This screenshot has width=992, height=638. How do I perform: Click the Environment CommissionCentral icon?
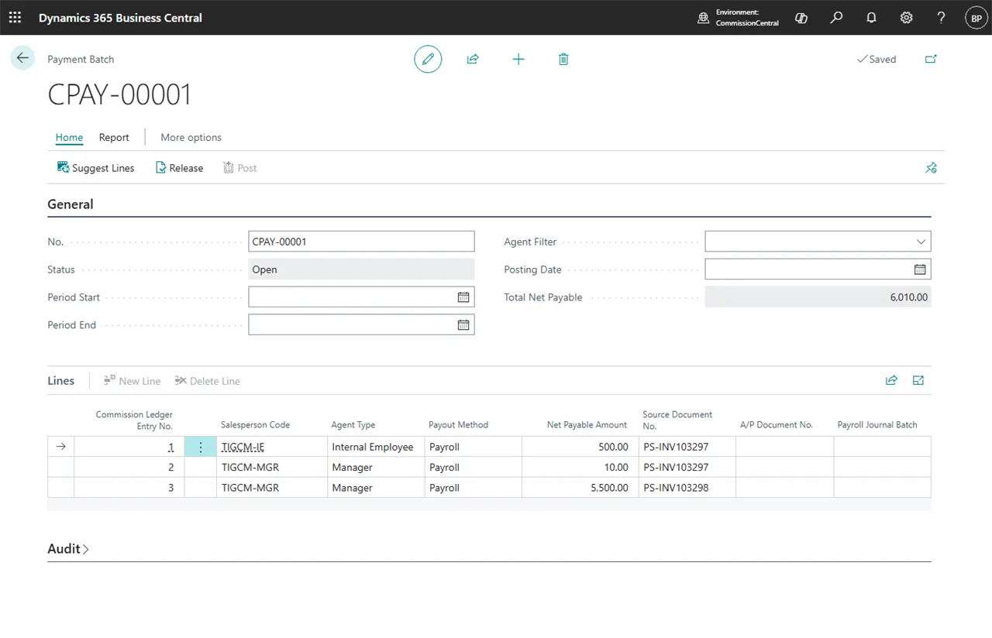[704, 18]
